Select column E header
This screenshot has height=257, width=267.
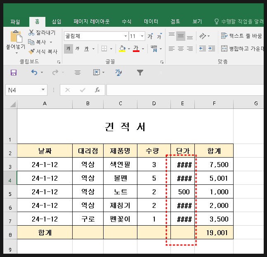tap(182, 104)
